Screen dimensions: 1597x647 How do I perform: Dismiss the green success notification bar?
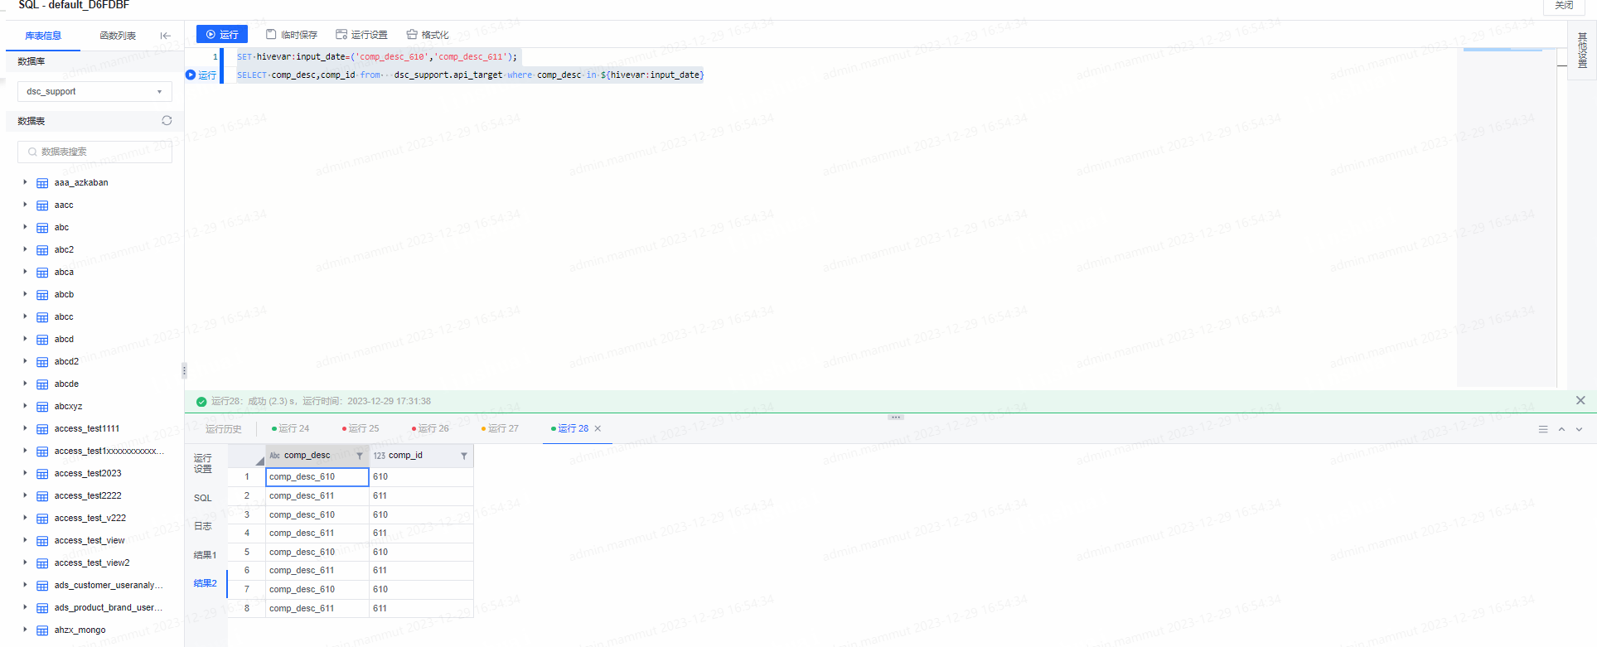(x=1580, y=401)
